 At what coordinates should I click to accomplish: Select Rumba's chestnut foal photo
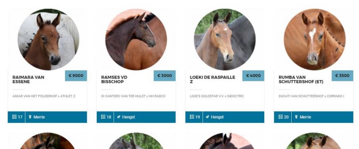[x=315, y=40]
